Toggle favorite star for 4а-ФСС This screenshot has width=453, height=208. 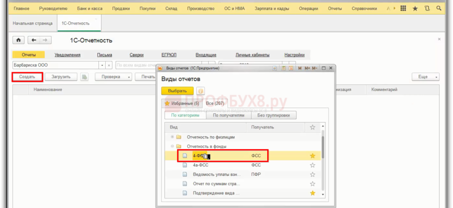pyautogui.click(x=312, y=165)
